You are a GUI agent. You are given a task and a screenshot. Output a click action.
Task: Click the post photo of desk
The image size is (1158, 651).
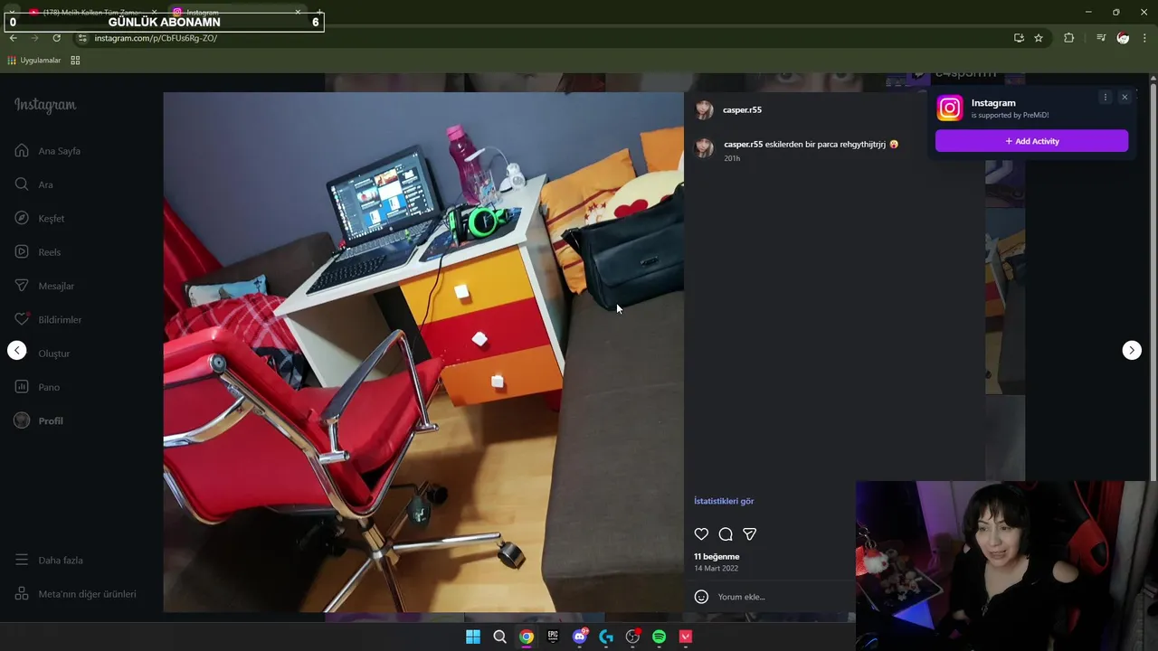423,352
